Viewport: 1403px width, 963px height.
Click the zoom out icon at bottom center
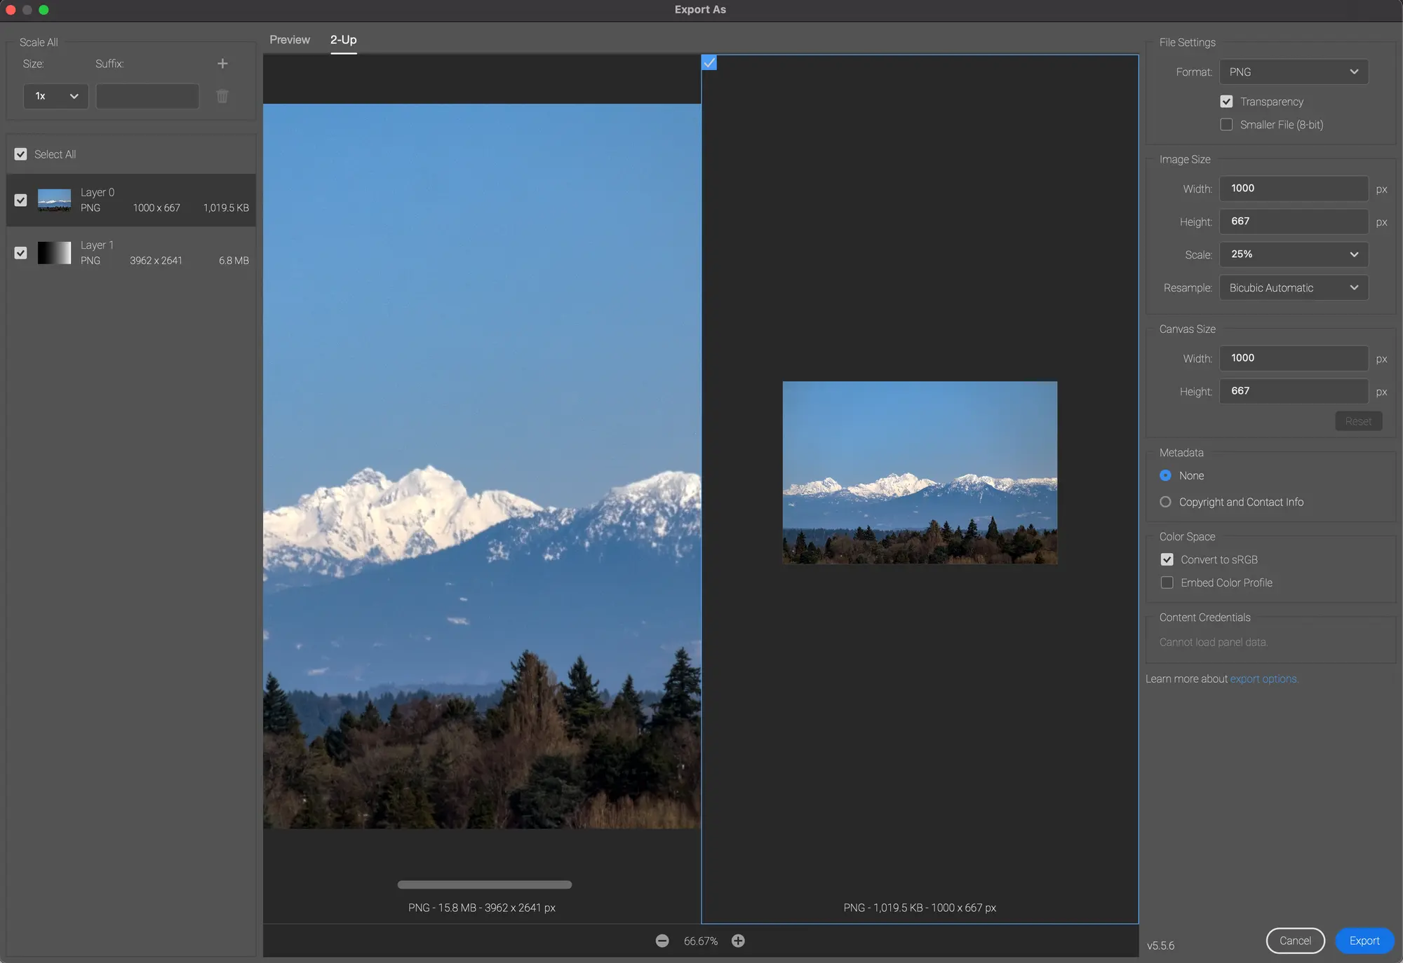point(661,941)
